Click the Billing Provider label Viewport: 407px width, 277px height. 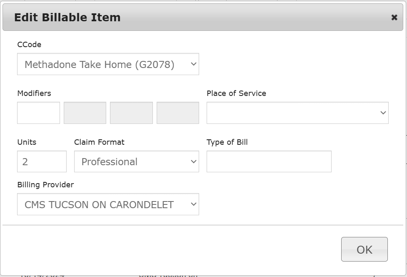tap(45, 185)
